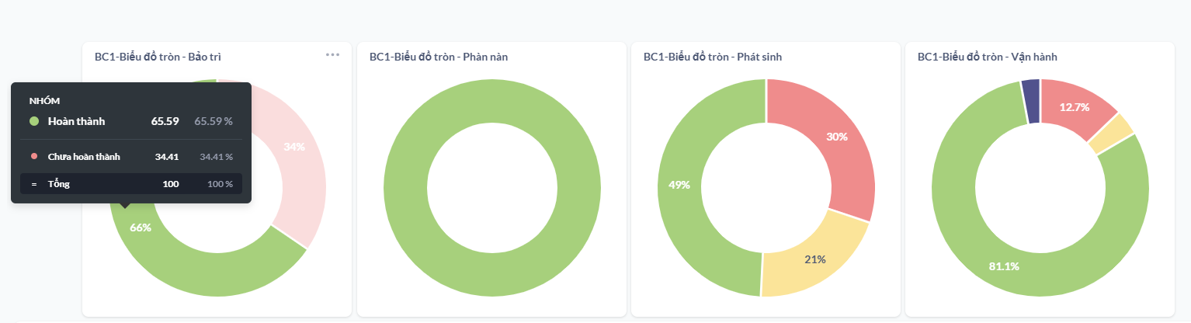Open the three-dot menu on Bảo trì card
Viewport: 1191px width, 323px height.
(332, 55)
